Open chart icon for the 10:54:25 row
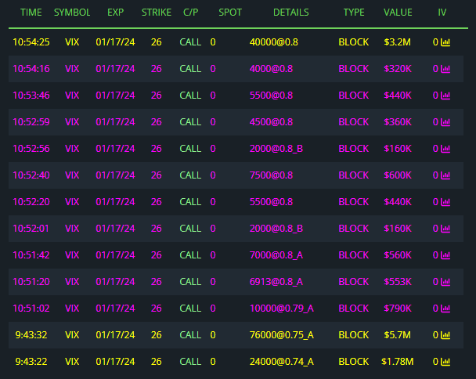Viewport: 476px width, 379px height. coord(445,42)
